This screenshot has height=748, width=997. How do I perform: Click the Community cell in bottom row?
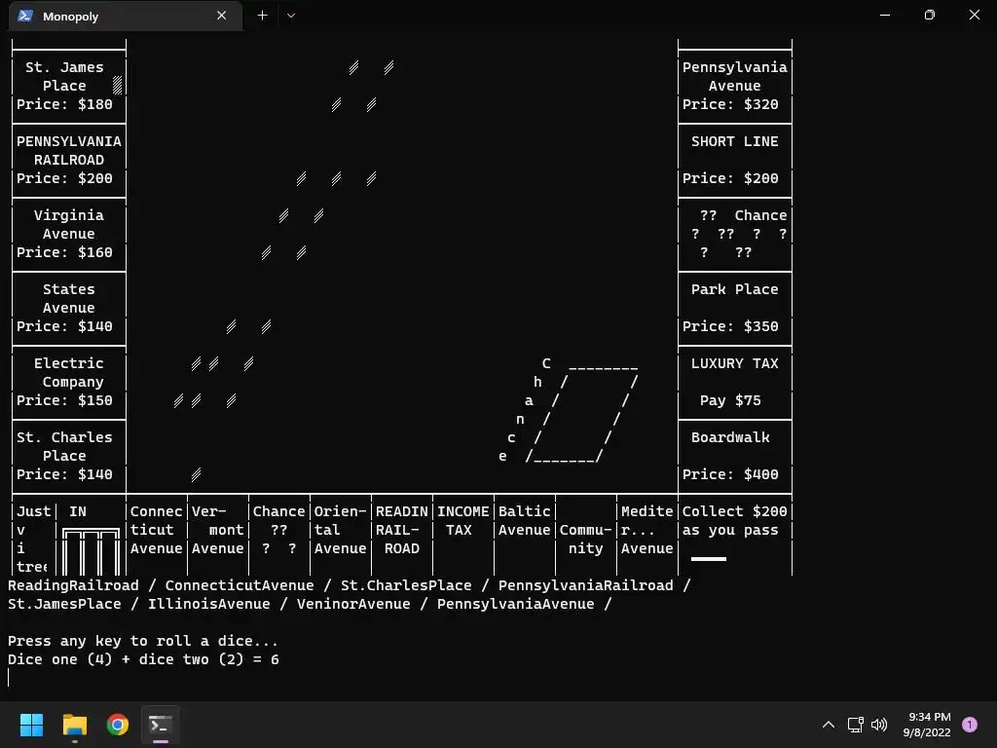tap(585, 535)
